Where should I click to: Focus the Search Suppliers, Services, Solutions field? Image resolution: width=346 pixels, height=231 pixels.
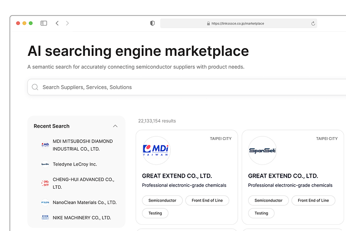click(183, 87)
